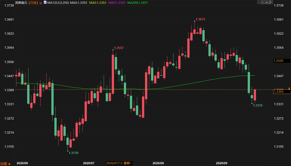Click the 1.3675 high price label
This screenshot has height=166, width=291.
(200, 19)
